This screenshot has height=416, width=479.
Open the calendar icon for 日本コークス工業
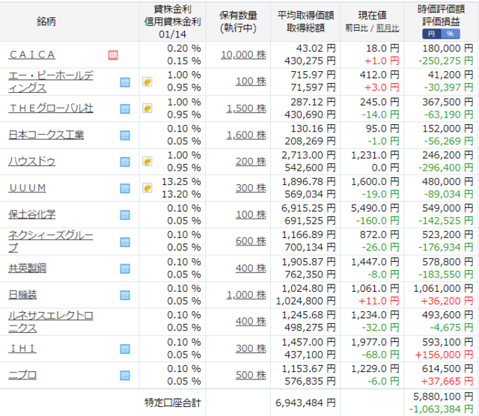pyautogui.click(x=125, y=135)
